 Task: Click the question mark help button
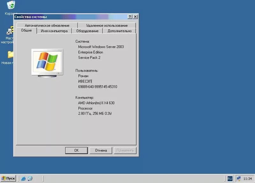[x=130, y=17]
